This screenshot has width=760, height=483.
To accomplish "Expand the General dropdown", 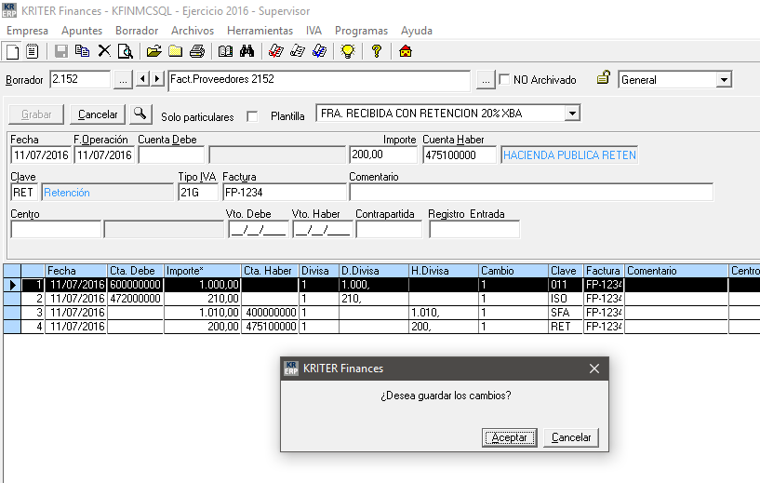I will 724,79.
